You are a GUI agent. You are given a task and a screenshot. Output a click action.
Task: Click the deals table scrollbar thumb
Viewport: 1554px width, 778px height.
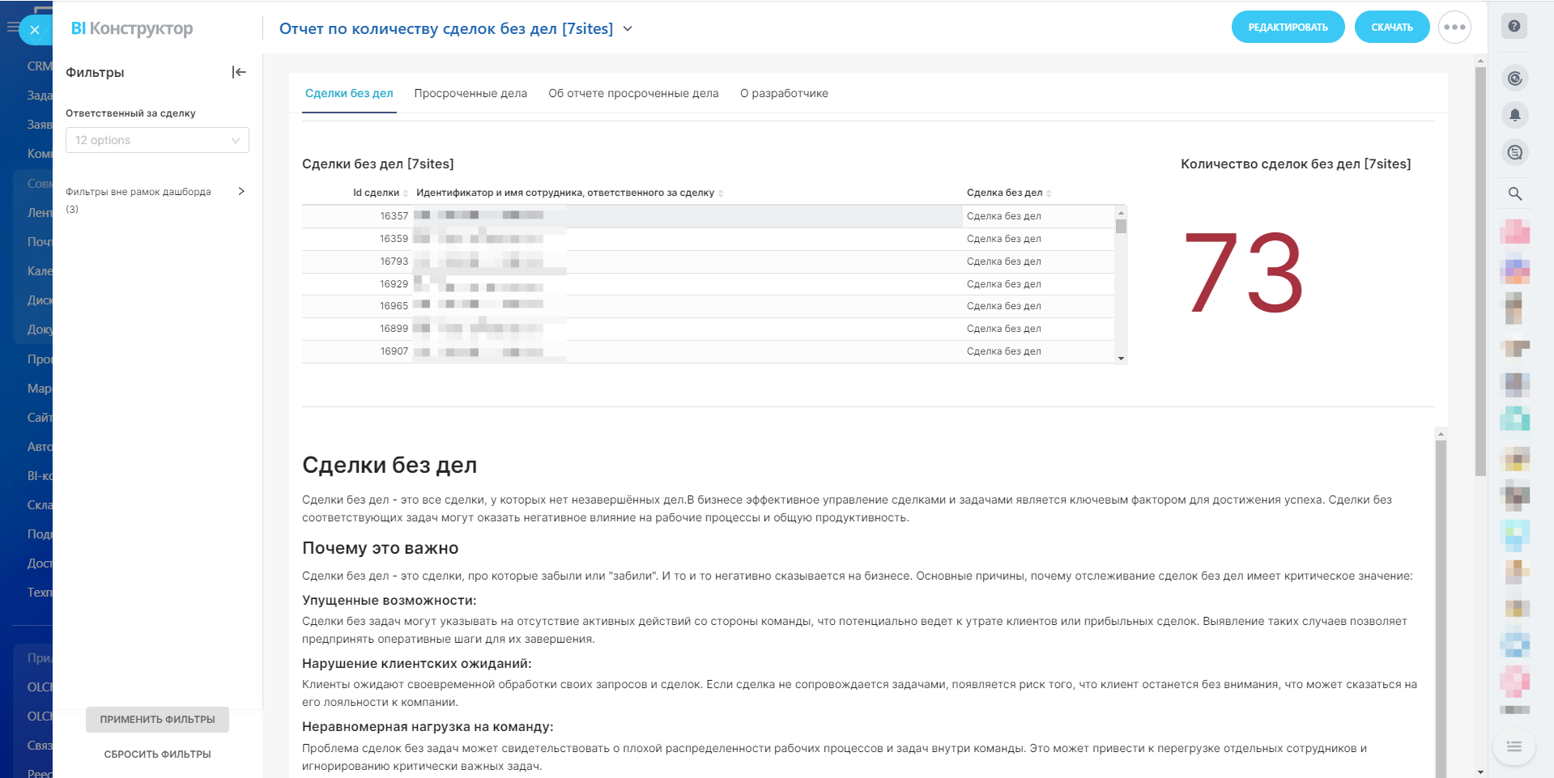[1121, 226]
